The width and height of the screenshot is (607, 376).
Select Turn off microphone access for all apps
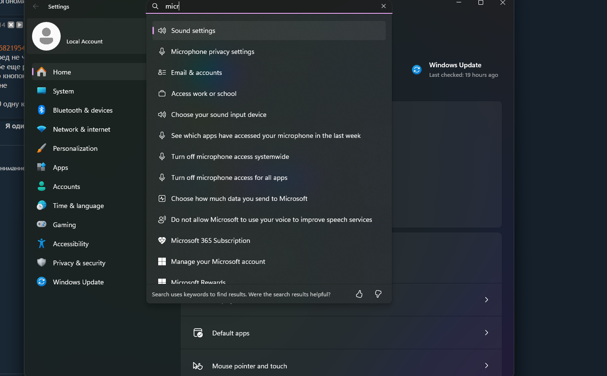click(x=269, y=178)
